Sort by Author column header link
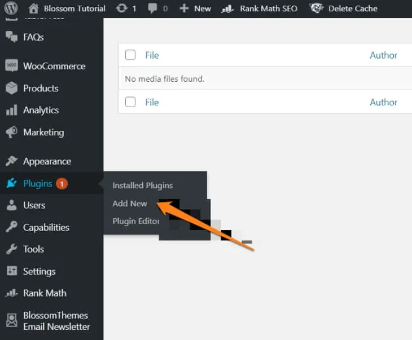The width and height of the screenshot is (412, 340). pyautogui.click(x=383, y=55)
